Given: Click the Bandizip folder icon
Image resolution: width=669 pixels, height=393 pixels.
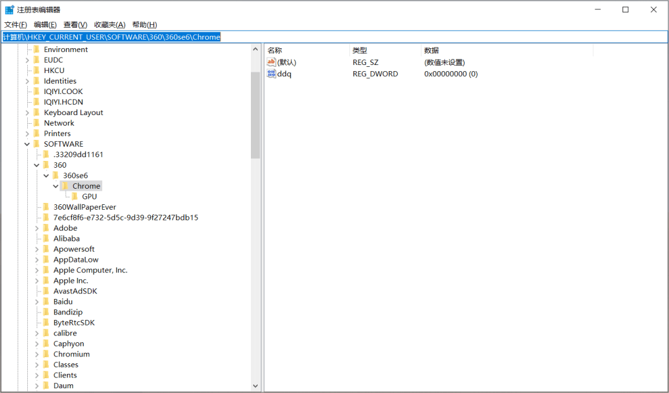Looking at the screenshot, I should tap(46, 312).
